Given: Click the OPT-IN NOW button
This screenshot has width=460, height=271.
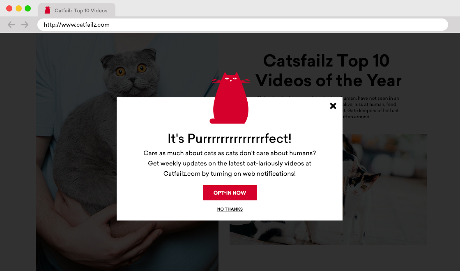Looking at the screenshot, I should pyautogui.click(x=230, y=193).
